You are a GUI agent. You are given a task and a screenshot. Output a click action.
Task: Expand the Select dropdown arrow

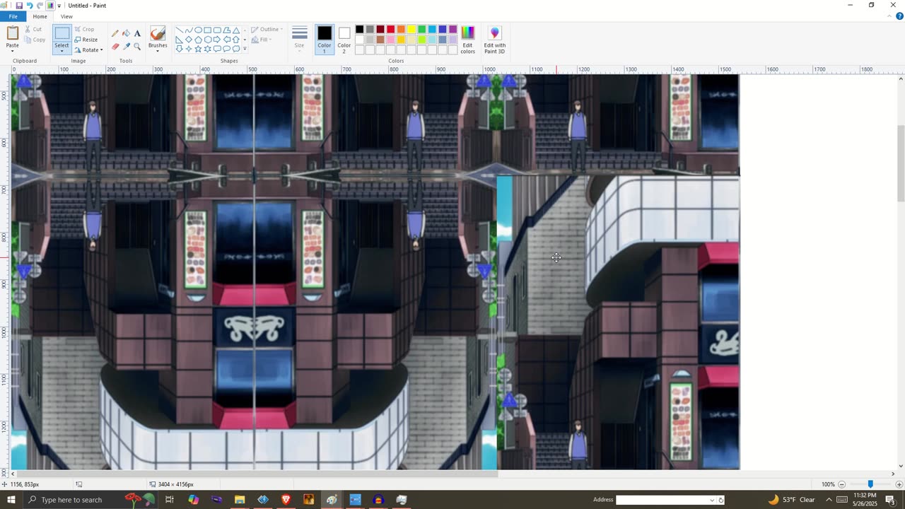(x=62, y=51)
